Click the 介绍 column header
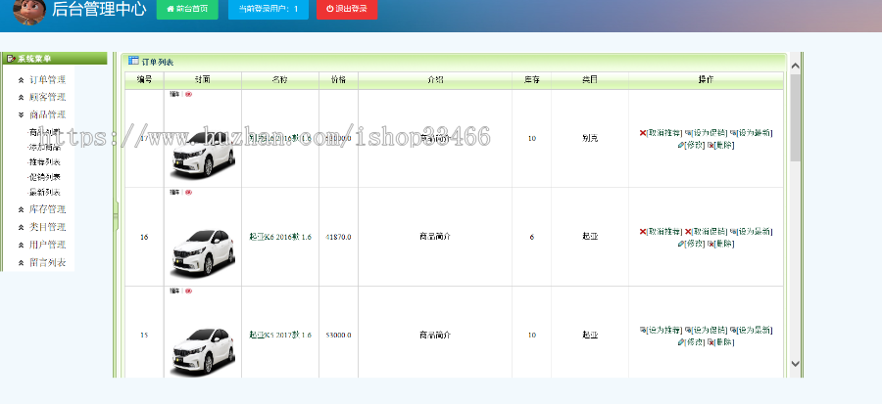Screen dimensions: 882x404 tap(435, 80)
